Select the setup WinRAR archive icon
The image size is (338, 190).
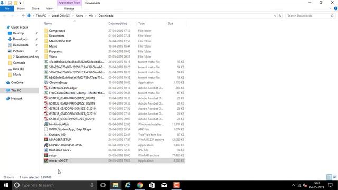click(x=46, y=155)
